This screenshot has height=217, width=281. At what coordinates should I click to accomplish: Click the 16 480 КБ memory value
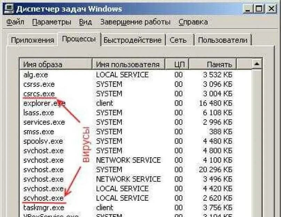(x=216, y=103)
